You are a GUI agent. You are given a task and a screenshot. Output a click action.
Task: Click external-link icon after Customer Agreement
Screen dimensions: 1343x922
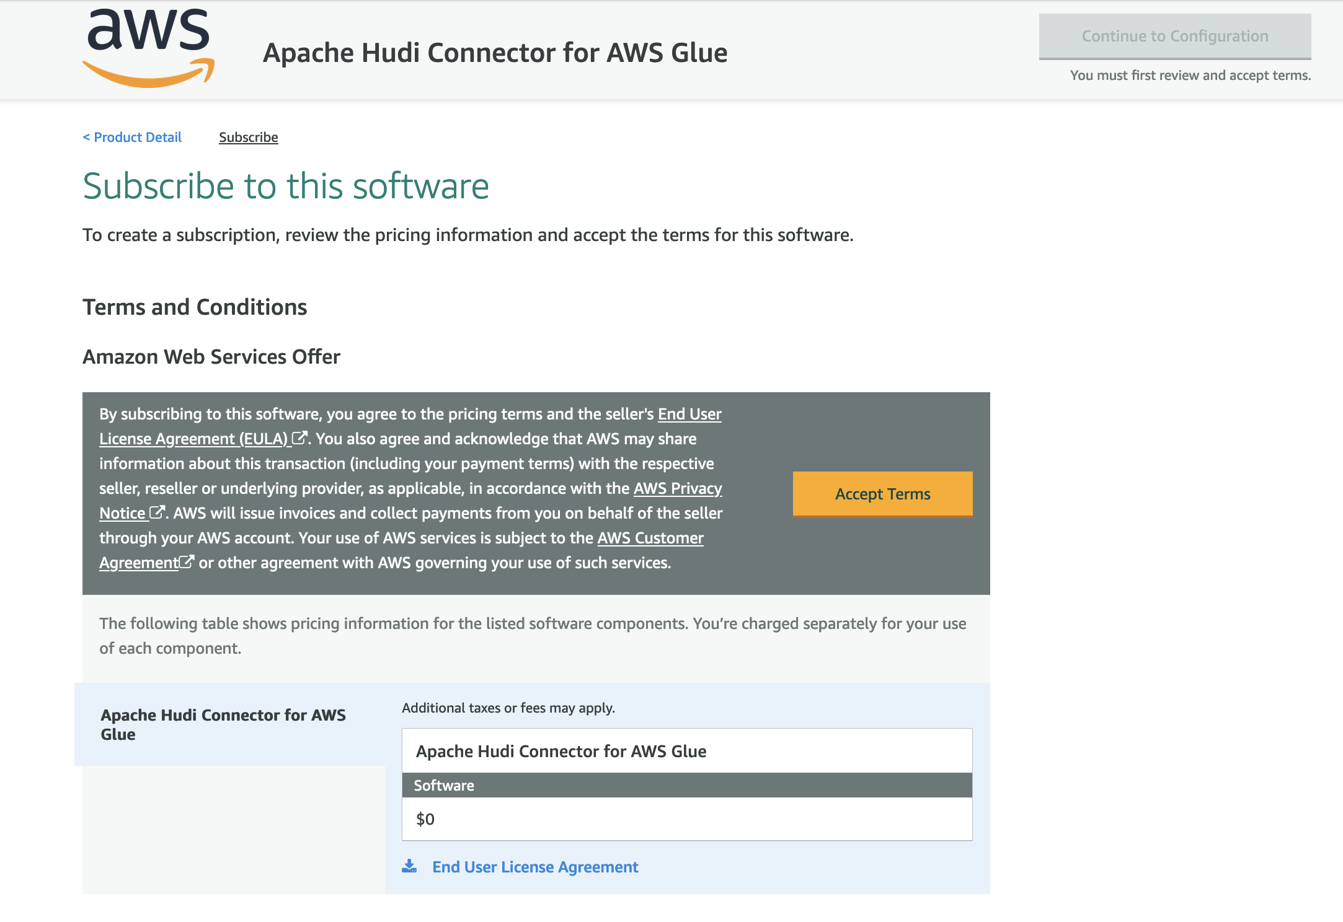pyautogui.click(x=187, y=562)
